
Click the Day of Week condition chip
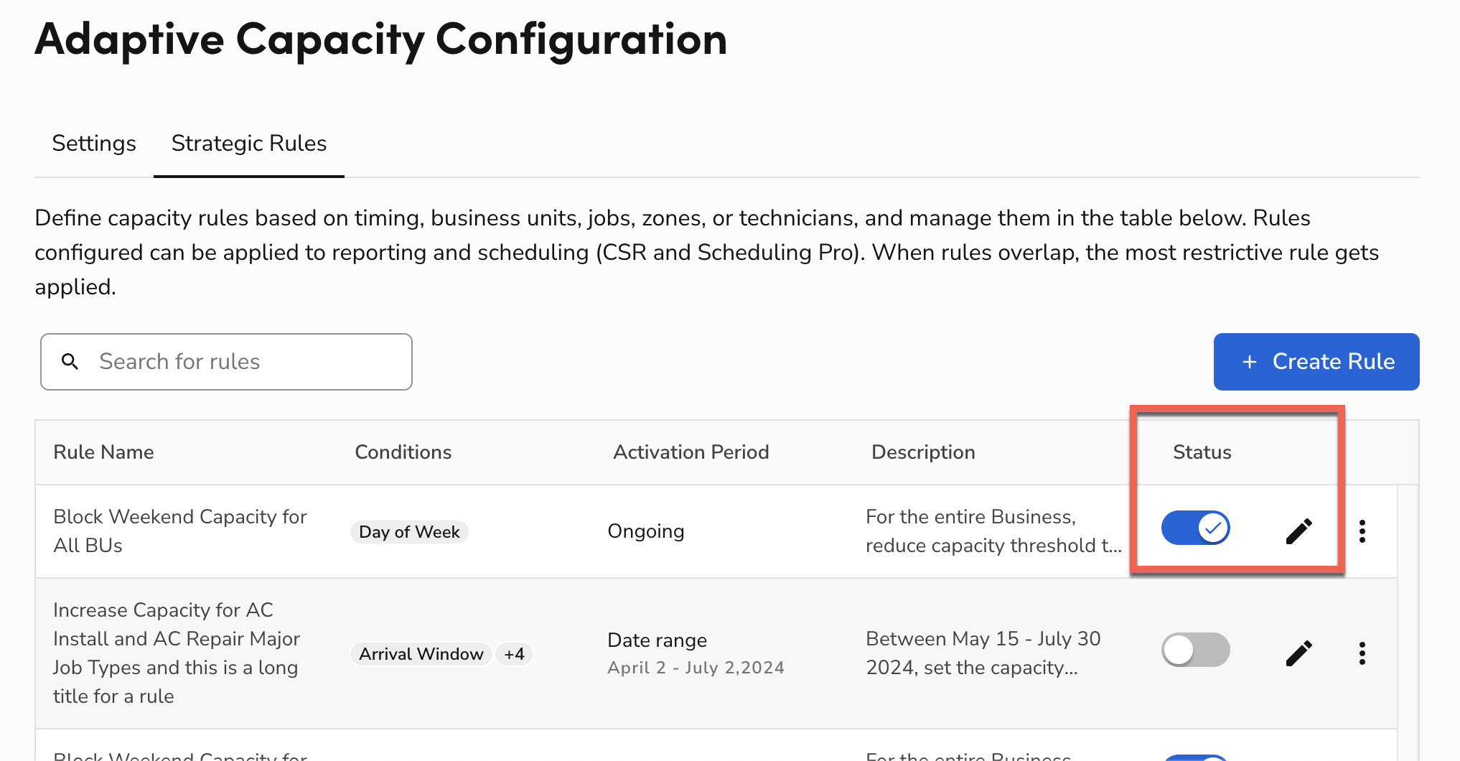pyautogui.click(x=408, y=531)
